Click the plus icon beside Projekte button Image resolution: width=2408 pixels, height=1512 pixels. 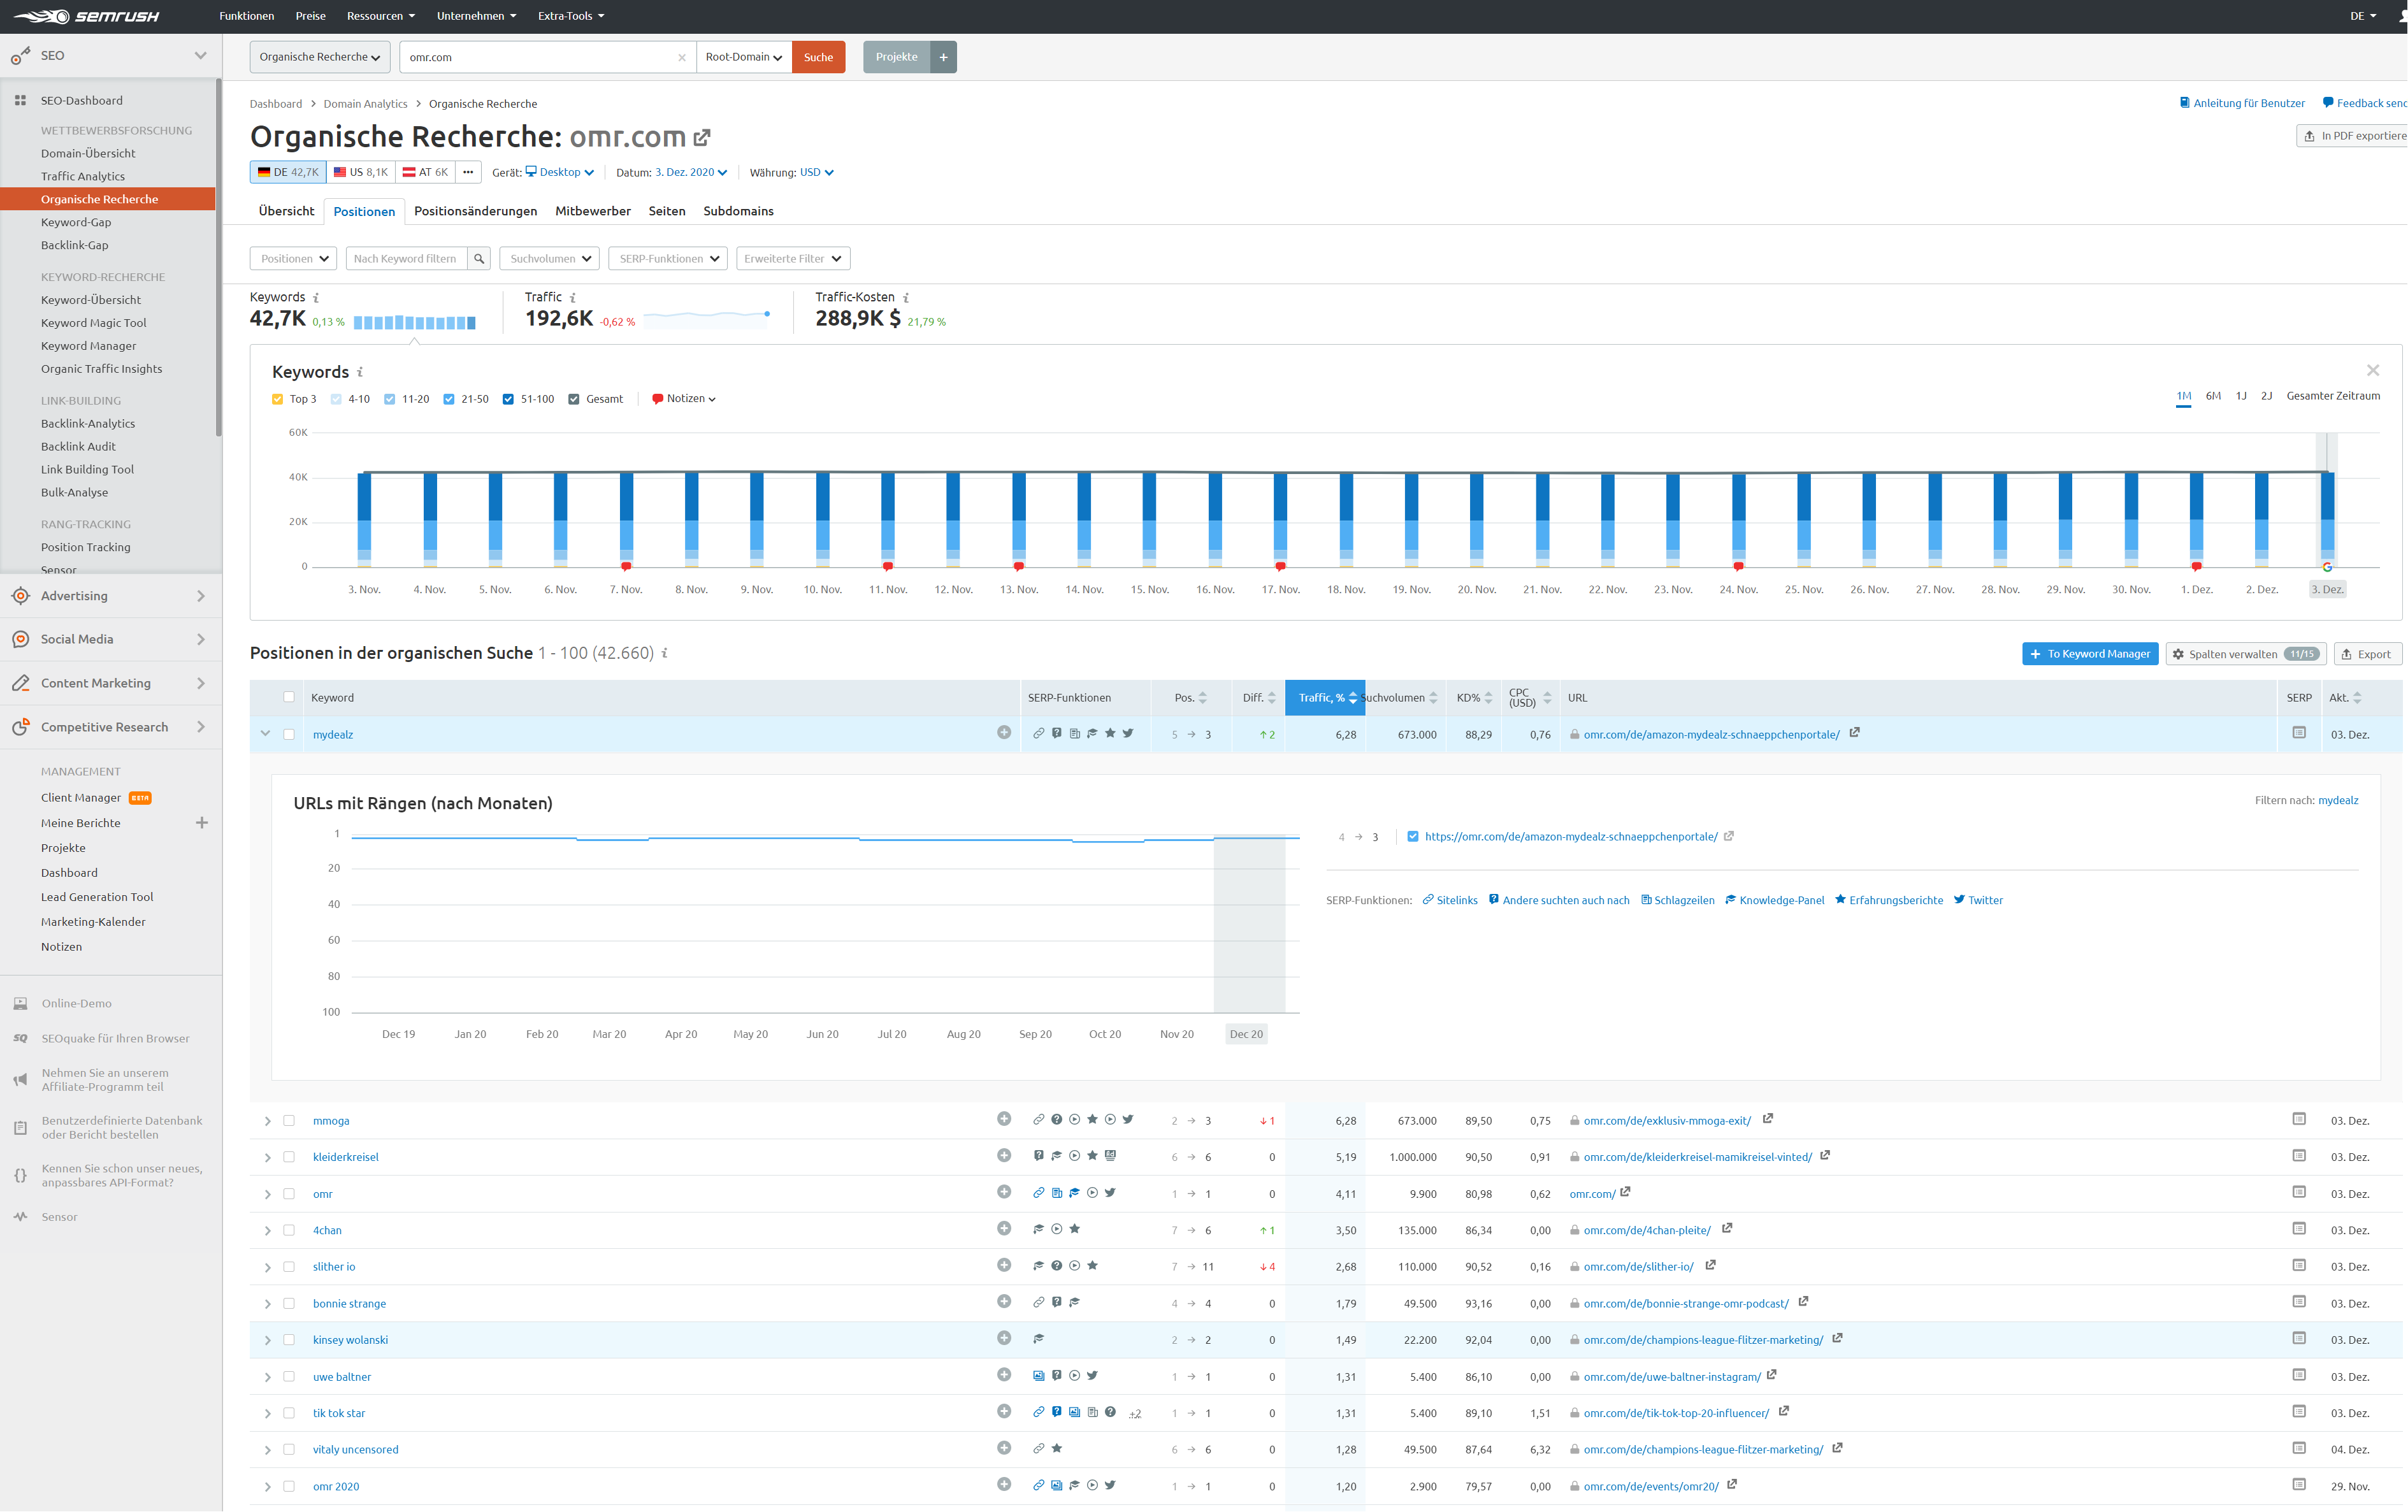point(943,57)
